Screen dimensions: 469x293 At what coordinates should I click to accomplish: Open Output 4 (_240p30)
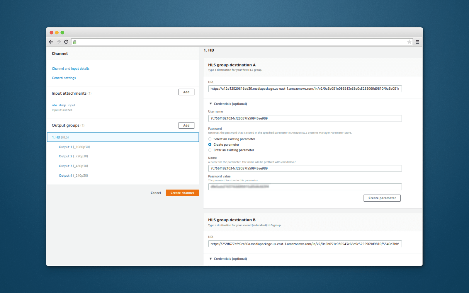tap(73, 176)
